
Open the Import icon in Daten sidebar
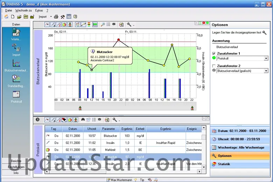click(x=16, y=48)
